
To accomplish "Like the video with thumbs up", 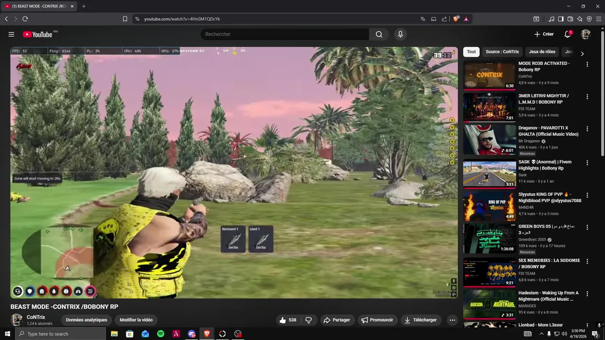I will pos(288,320).
